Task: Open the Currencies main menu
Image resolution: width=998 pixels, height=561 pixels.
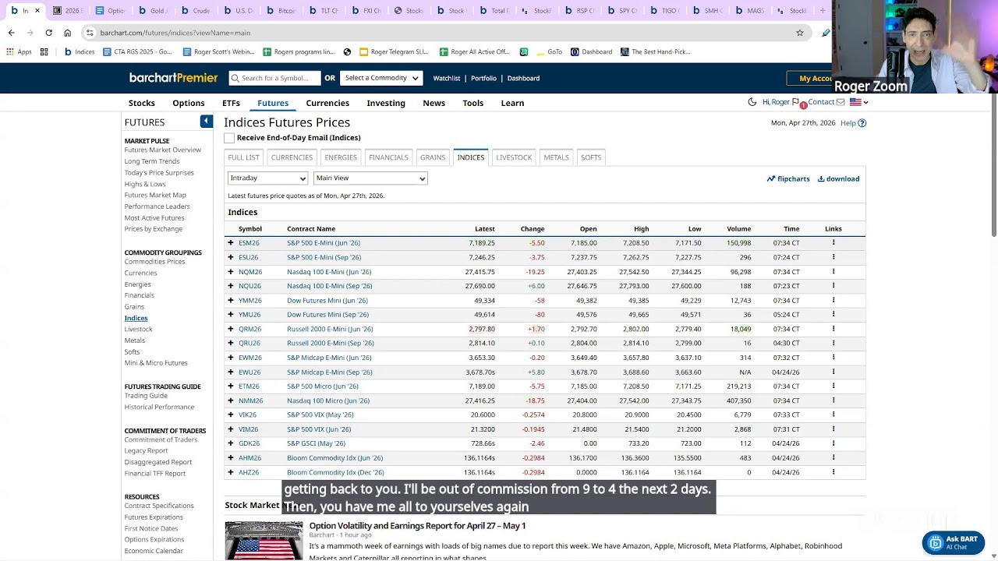Action: click(327, 103)
